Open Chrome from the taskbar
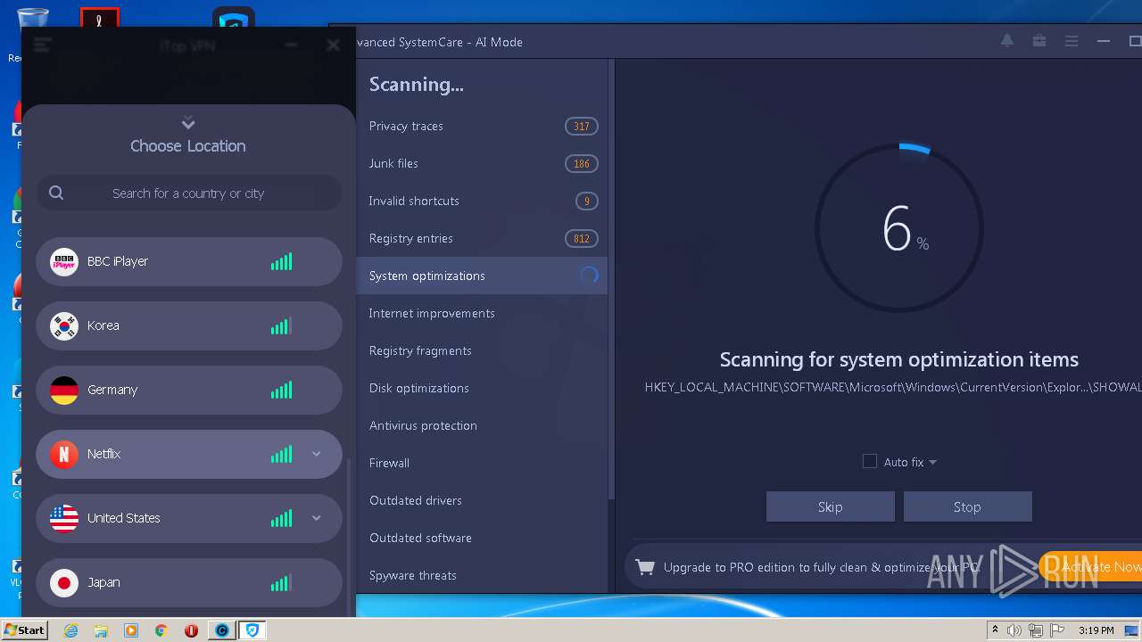The height and width of the screenshot is (642, 1142). pos(161,630)
